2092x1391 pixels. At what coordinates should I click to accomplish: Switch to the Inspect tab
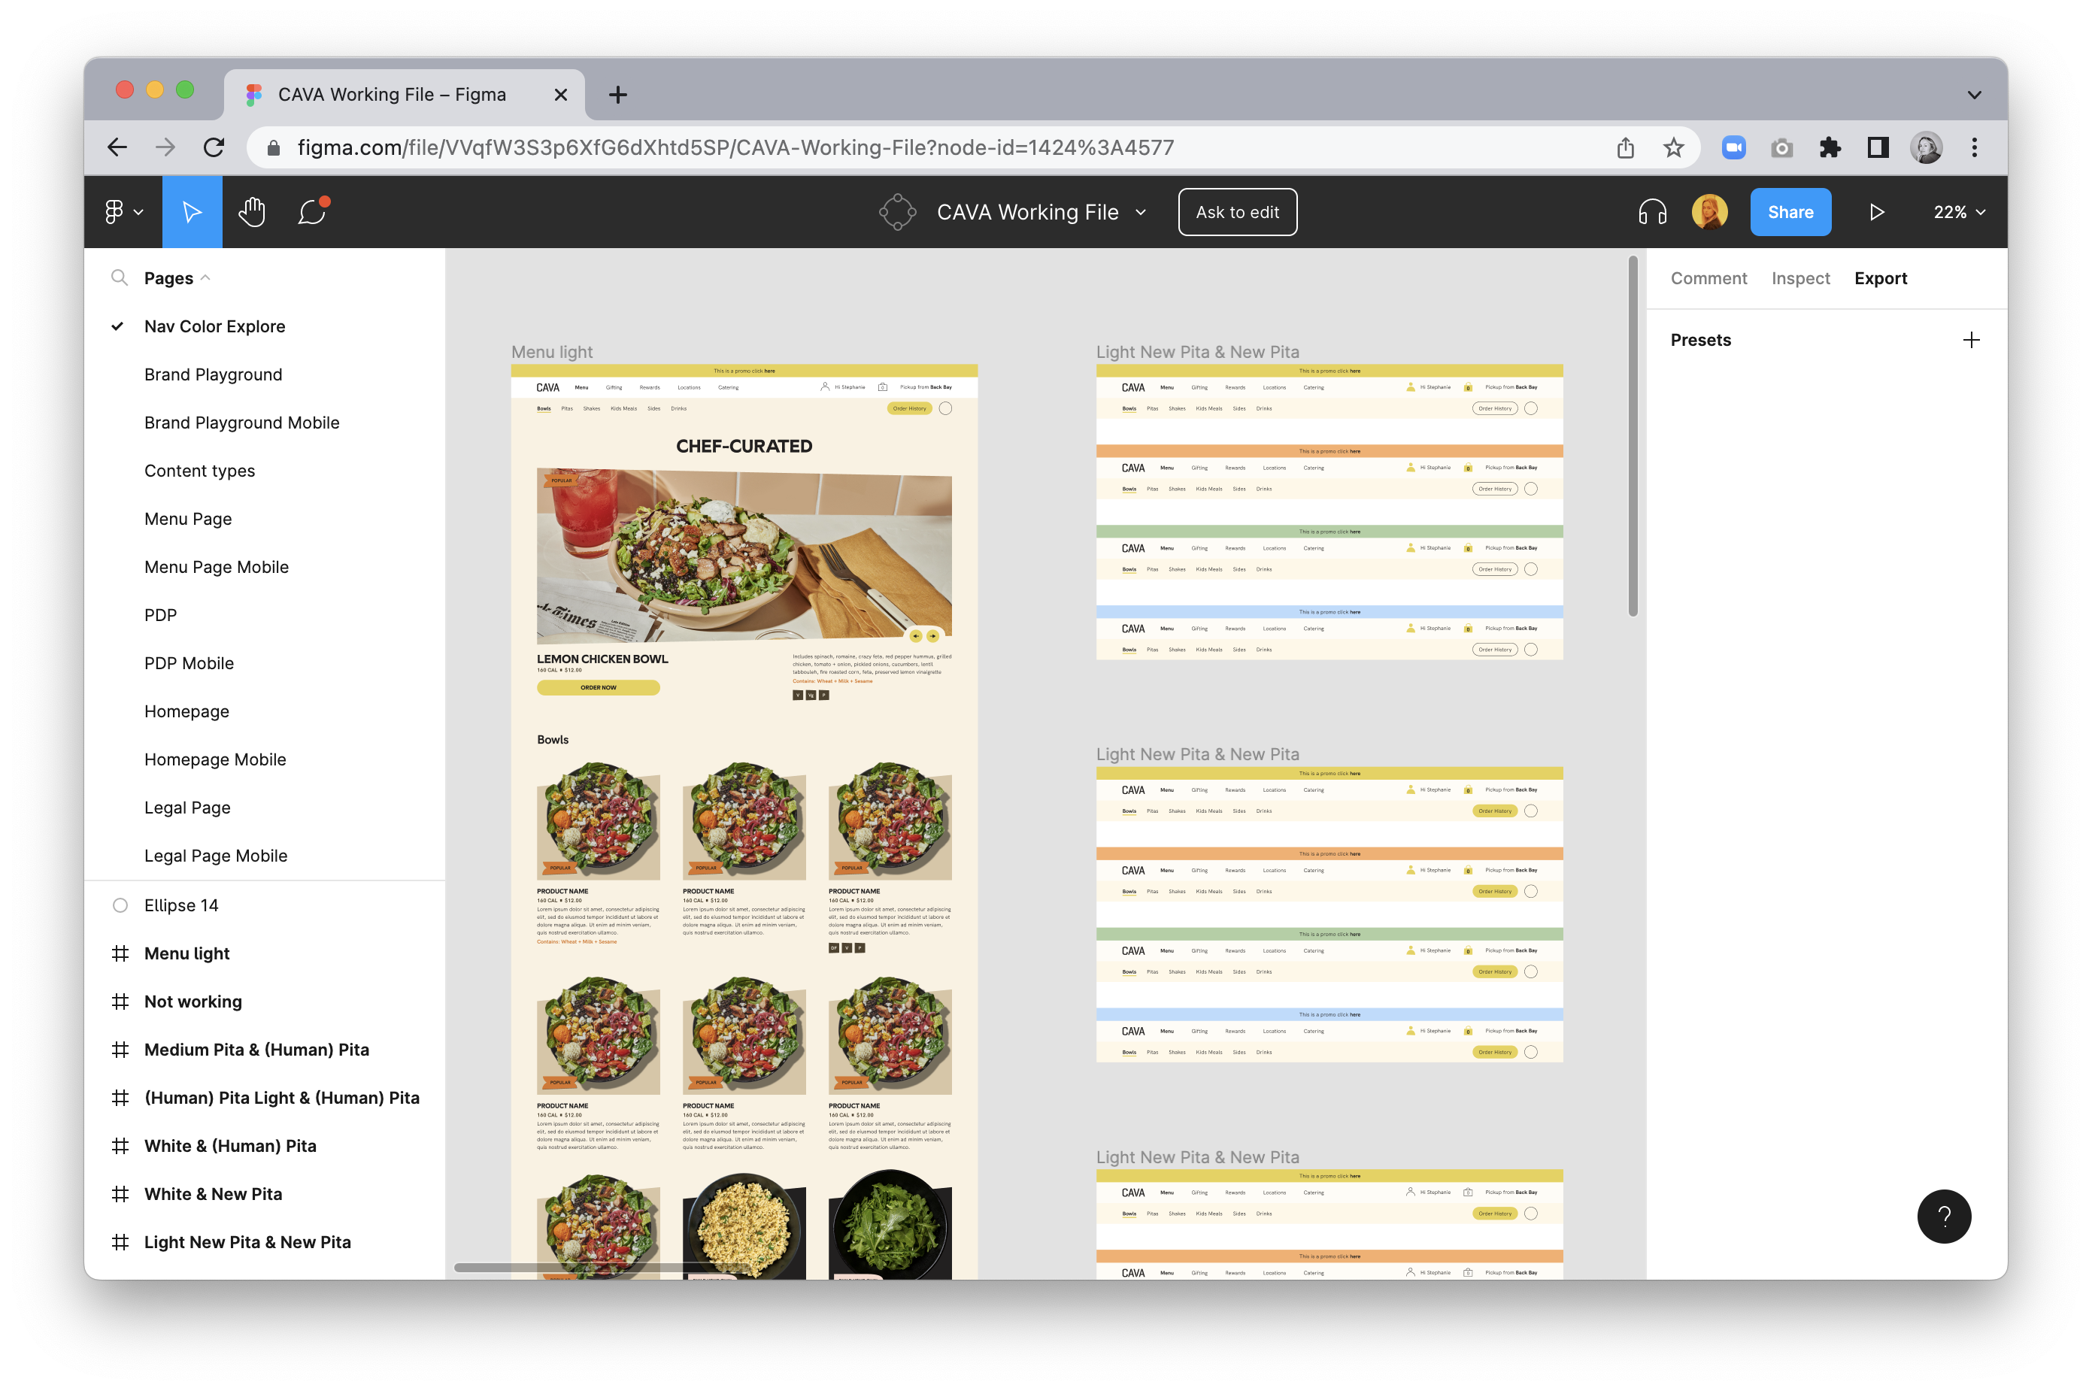1799,277
